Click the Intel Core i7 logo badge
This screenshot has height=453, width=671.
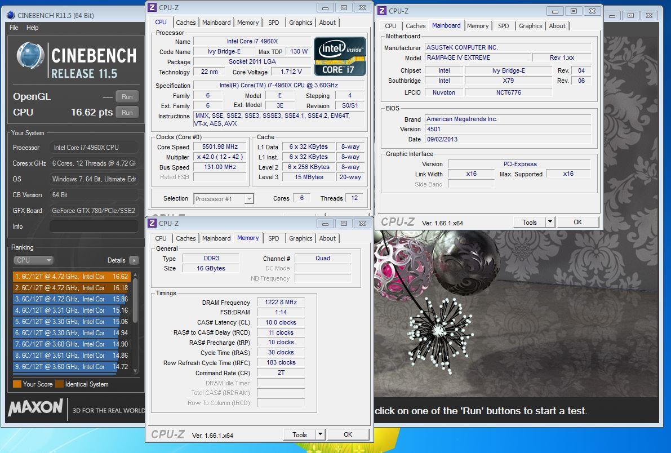pos(340,56)
